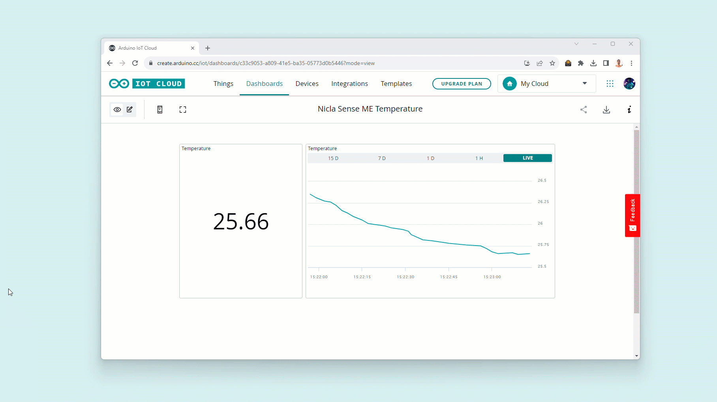This screenshot has height=402, width=717.
Task: Open the extensions puzzle-piece menu
Action: (x=581, y=63)
